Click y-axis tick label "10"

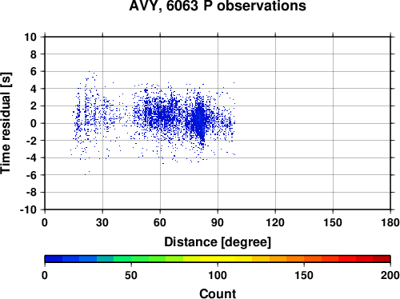click(30, 37)
